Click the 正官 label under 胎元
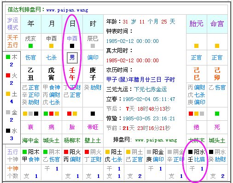 (x=197, y=58)
